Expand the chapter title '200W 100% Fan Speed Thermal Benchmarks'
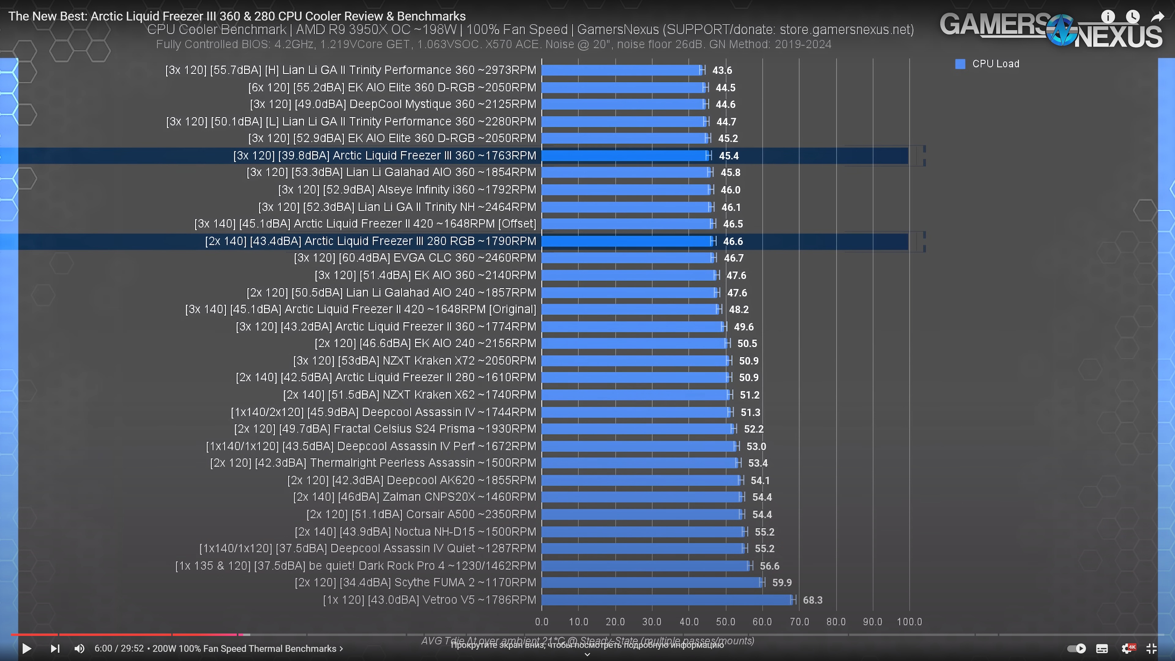The height and width of the screenshot is (661, 1175). coord(244,648)
